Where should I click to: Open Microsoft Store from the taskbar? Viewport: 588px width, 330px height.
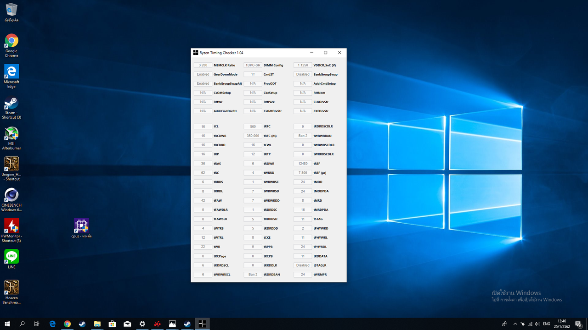coord(112,324)
